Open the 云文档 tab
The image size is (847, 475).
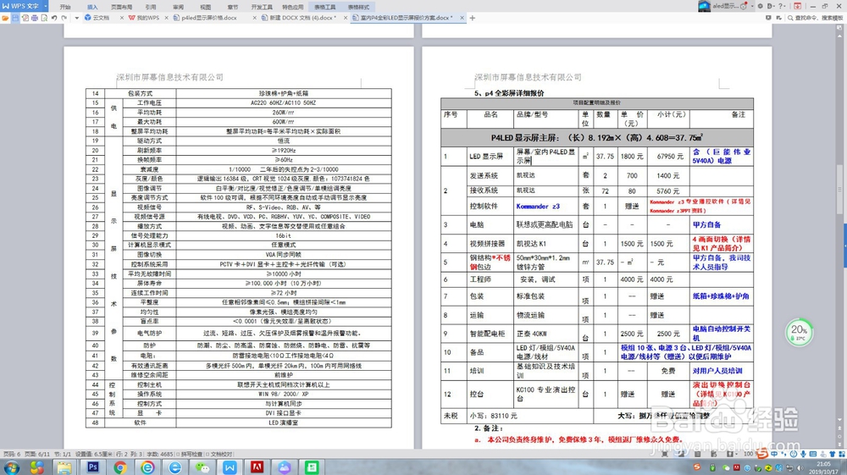pos(100,18)
